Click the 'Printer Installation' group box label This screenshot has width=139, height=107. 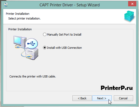(x=20, y=29)
